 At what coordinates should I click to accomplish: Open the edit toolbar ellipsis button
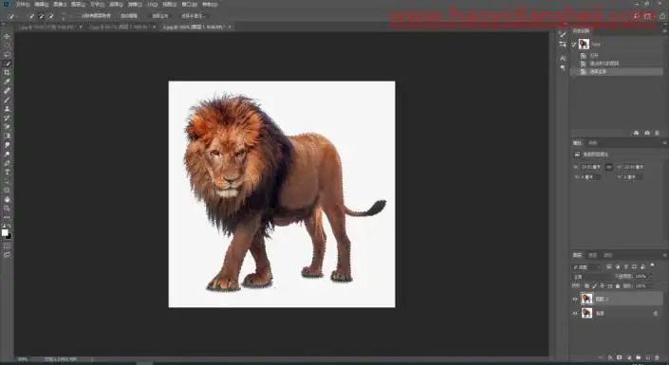7,217
